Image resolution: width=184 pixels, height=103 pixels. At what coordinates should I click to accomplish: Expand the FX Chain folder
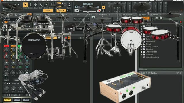pos(141,55)
